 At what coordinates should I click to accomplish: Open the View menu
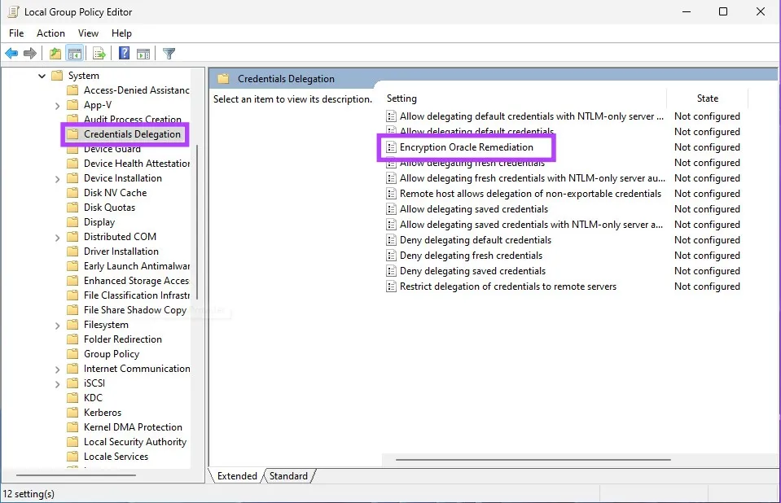88,33
